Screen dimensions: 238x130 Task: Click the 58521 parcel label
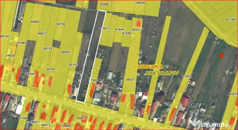(x=130, y=79)
